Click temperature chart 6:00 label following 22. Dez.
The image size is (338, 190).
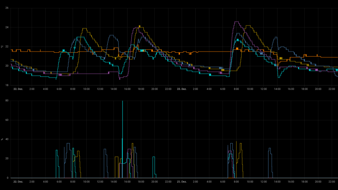(x=59, y=89)
